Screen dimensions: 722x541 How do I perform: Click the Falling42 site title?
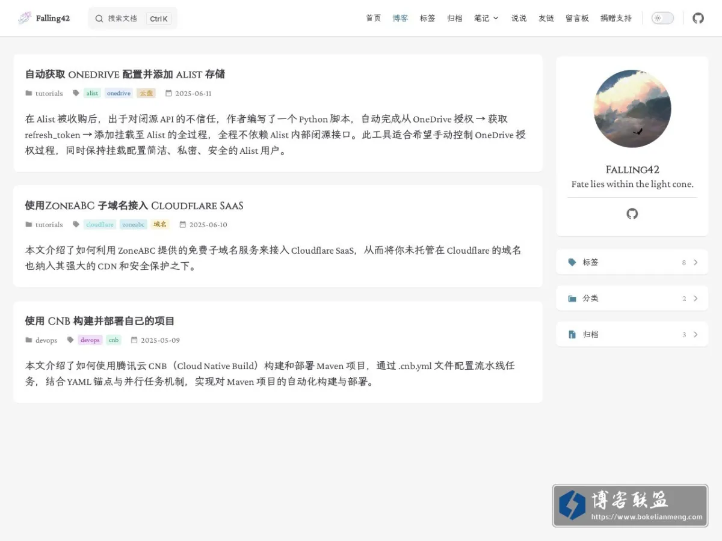click(53, 18)
